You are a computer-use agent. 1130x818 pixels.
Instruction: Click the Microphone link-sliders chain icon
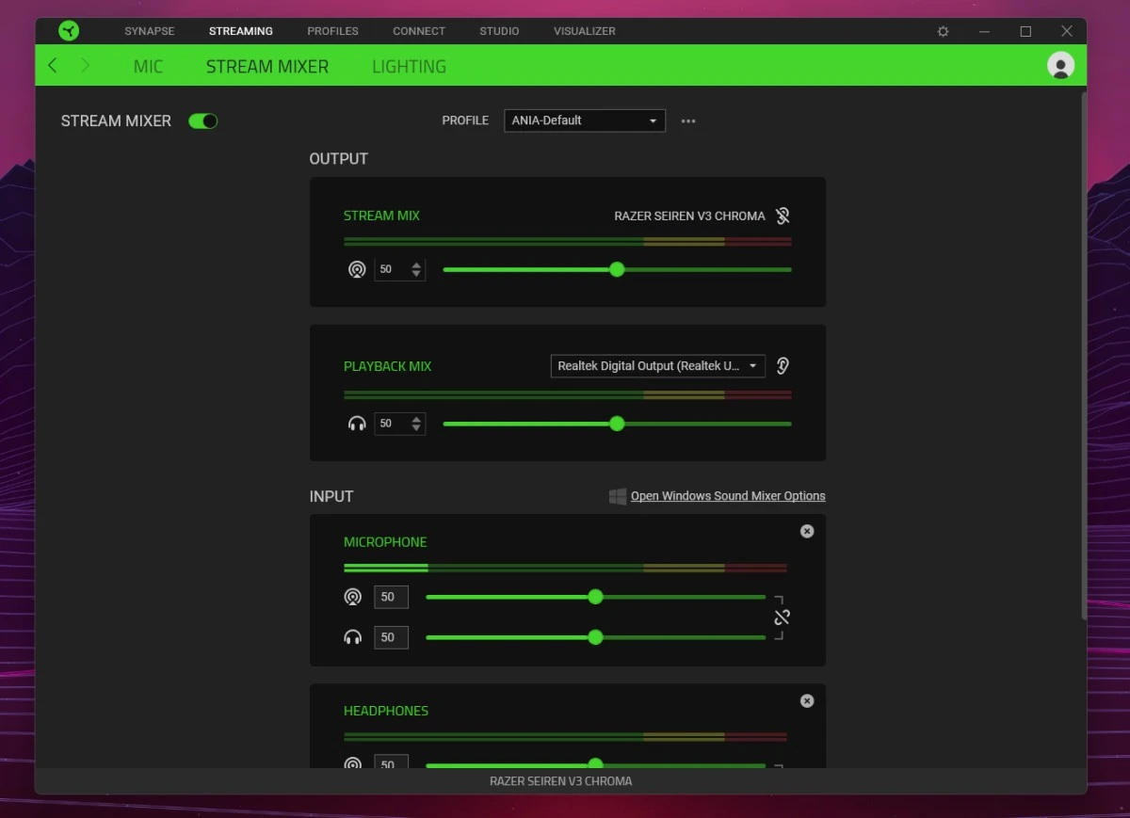pos(782,618)
